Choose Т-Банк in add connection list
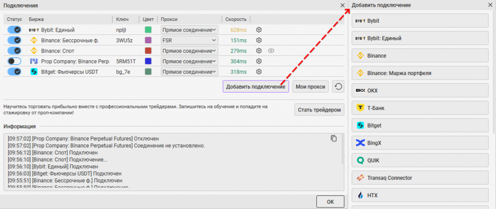 click(420, 108)
